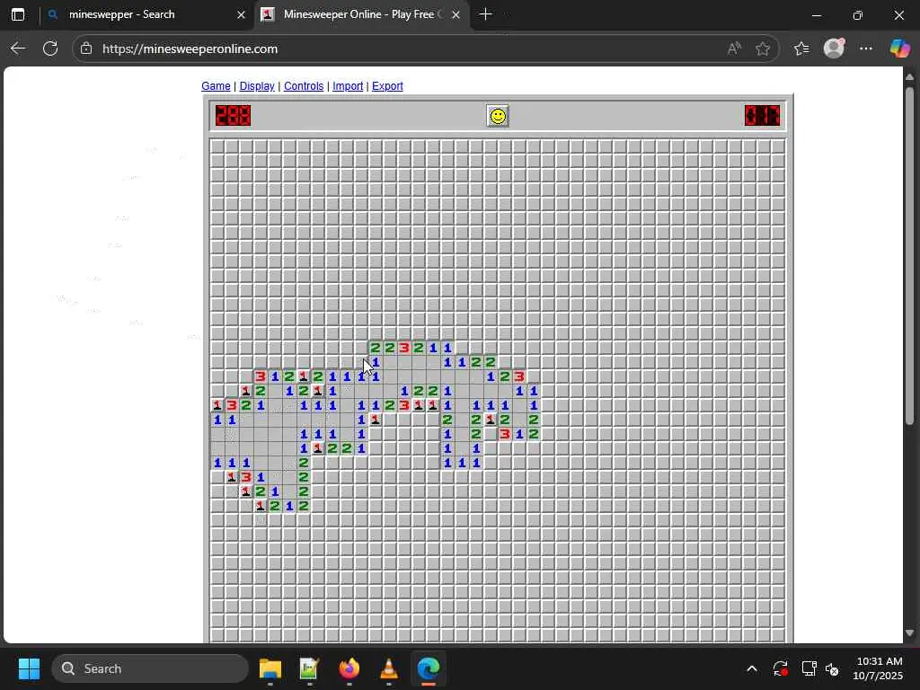Open VLC media player from taskbar
Viewport: 920px width, 690px height.
pyautogui.click(x=388, y=668)
